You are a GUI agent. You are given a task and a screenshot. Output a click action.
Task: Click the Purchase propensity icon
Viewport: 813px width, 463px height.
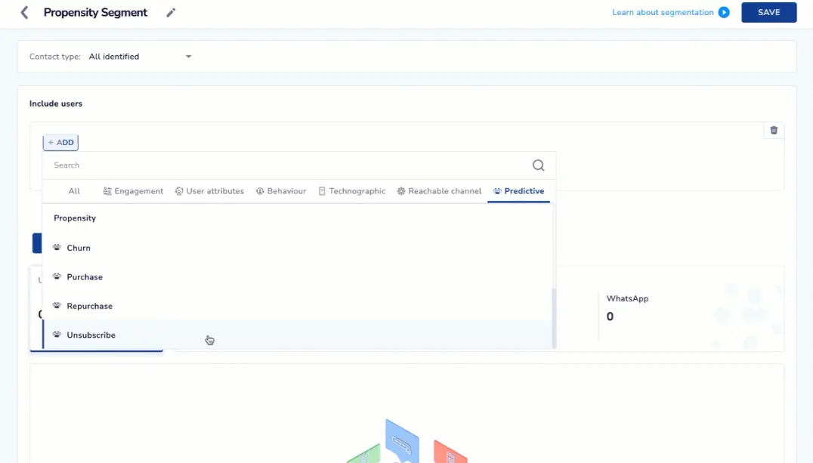57,276
